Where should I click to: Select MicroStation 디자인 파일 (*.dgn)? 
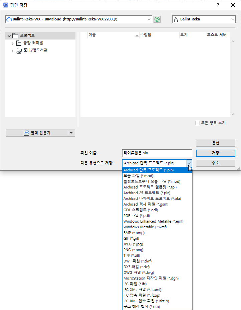(157, 279)
